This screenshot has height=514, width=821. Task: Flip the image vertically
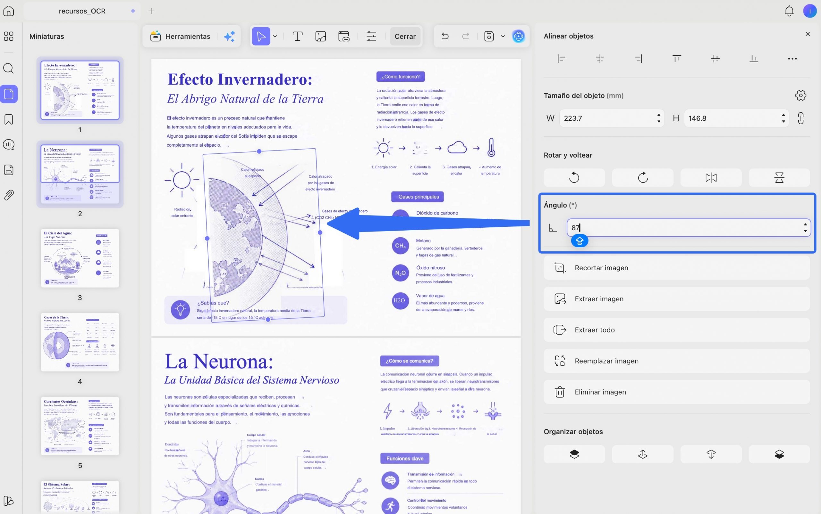click(779, 177)
